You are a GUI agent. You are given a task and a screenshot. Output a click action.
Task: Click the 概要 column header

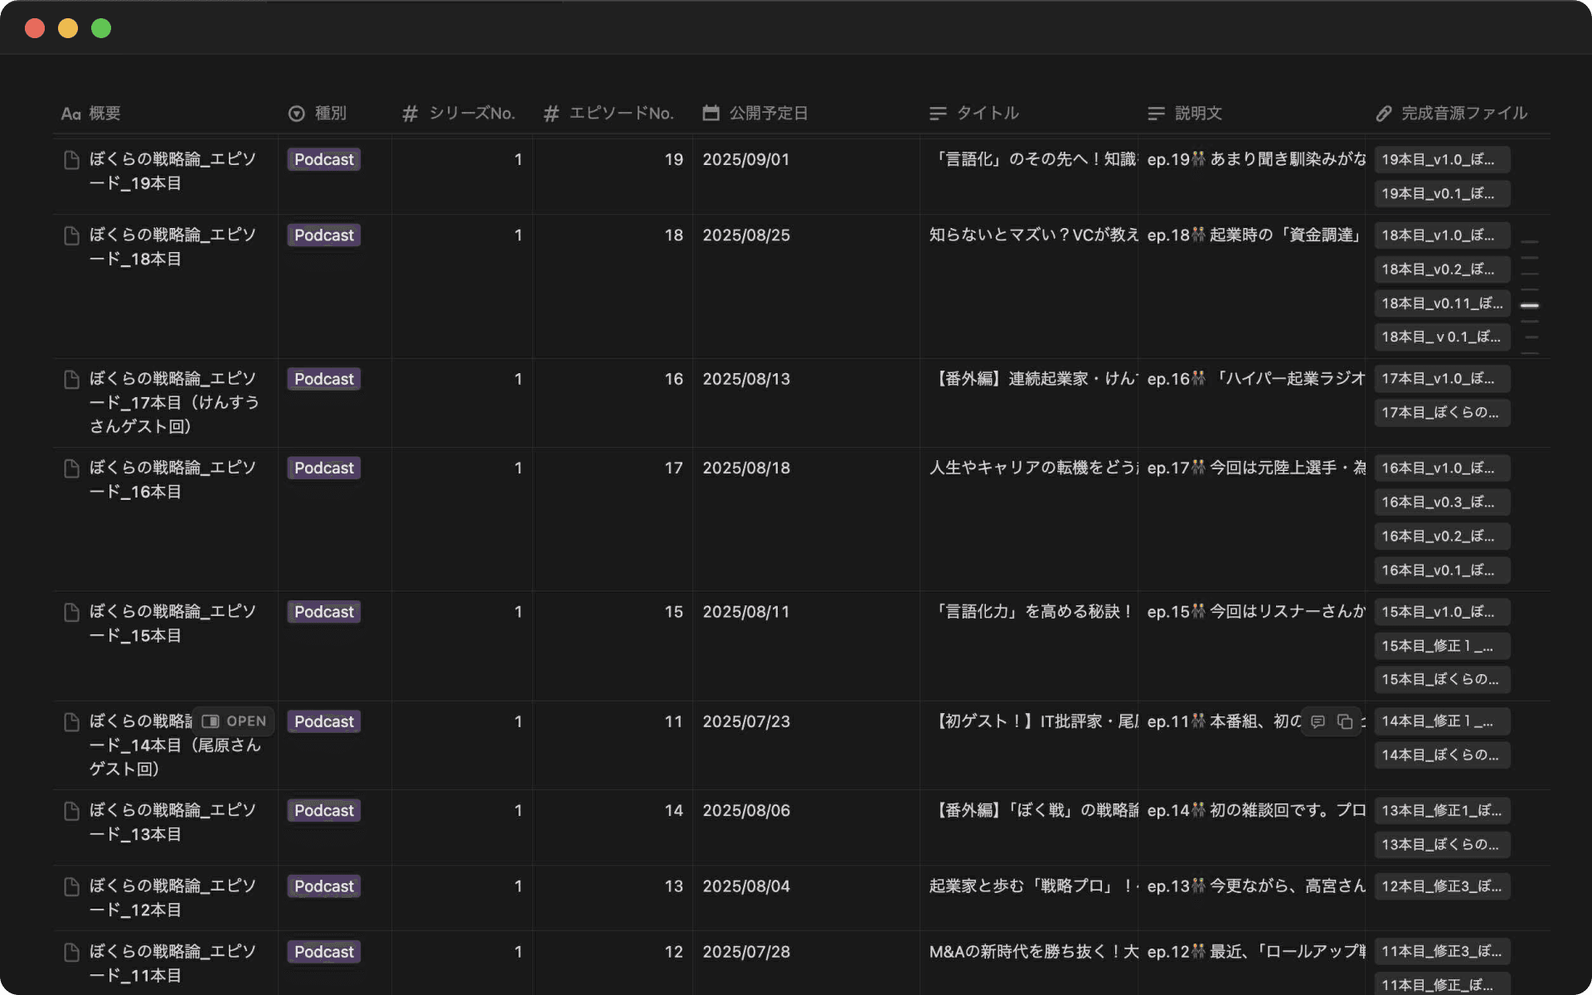click(104, 113)
